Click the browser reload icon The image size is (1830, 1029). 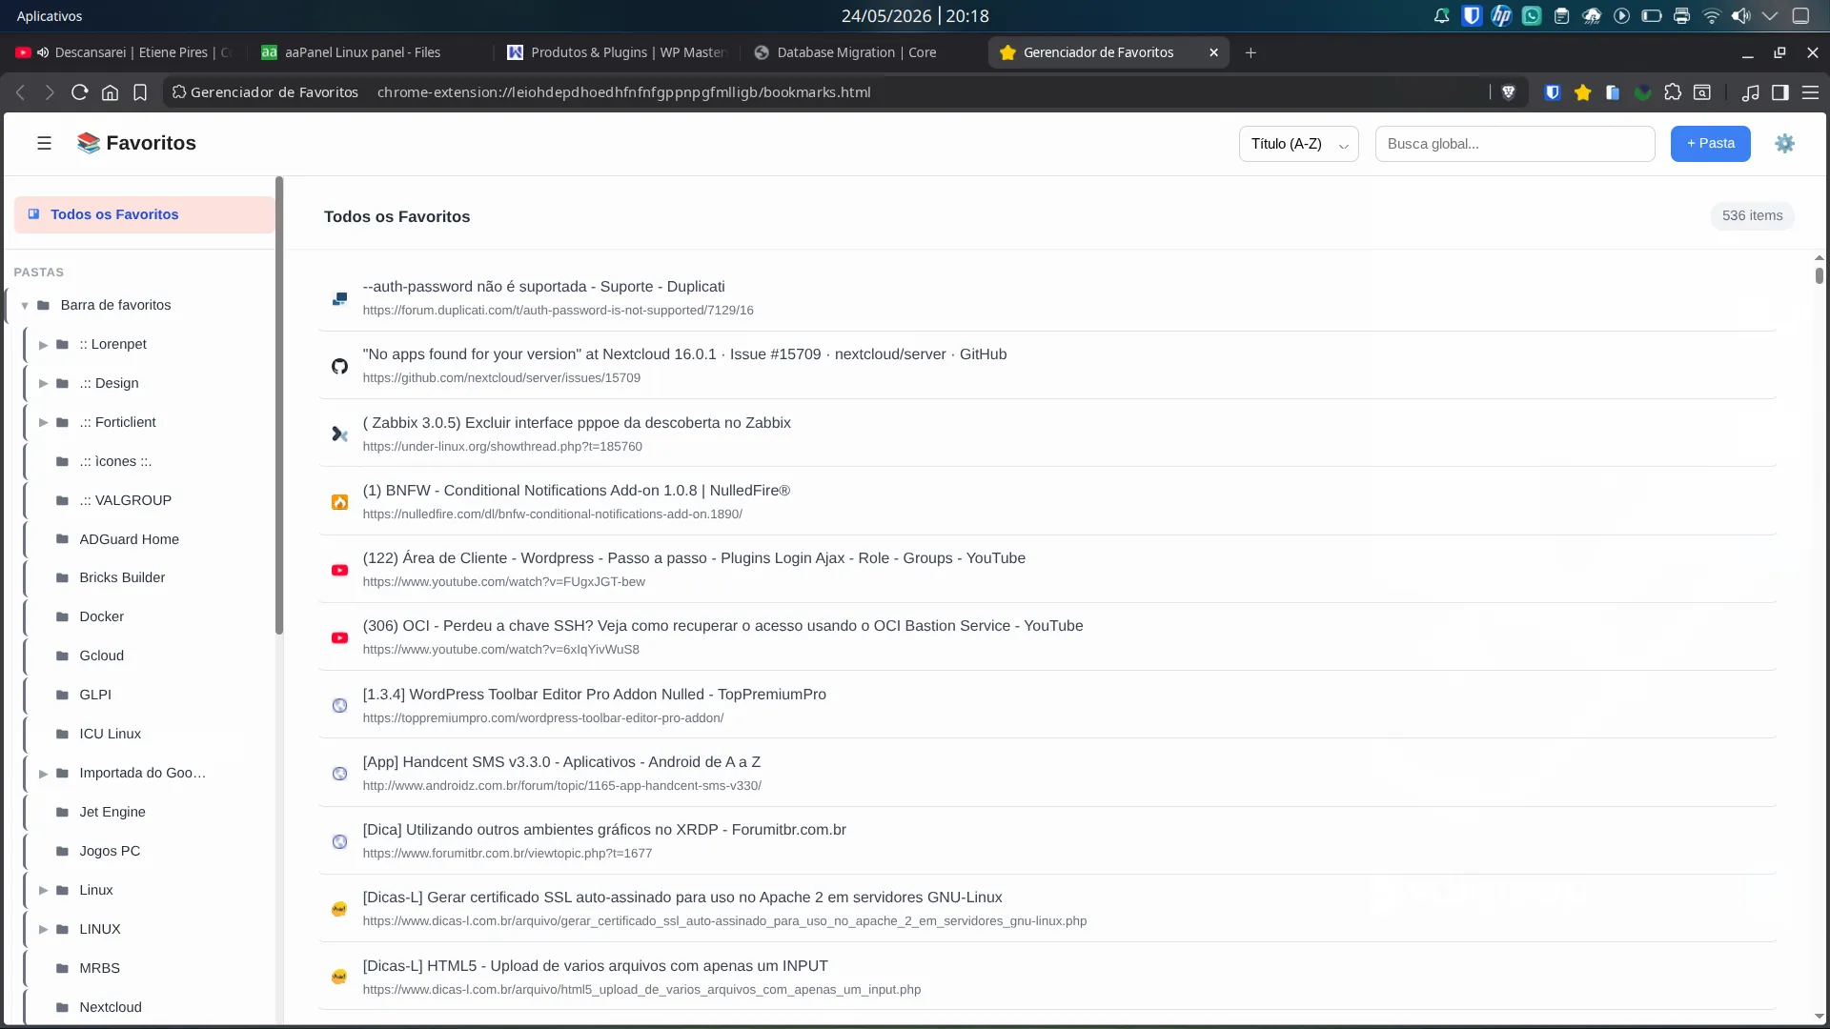coord(80,92)
